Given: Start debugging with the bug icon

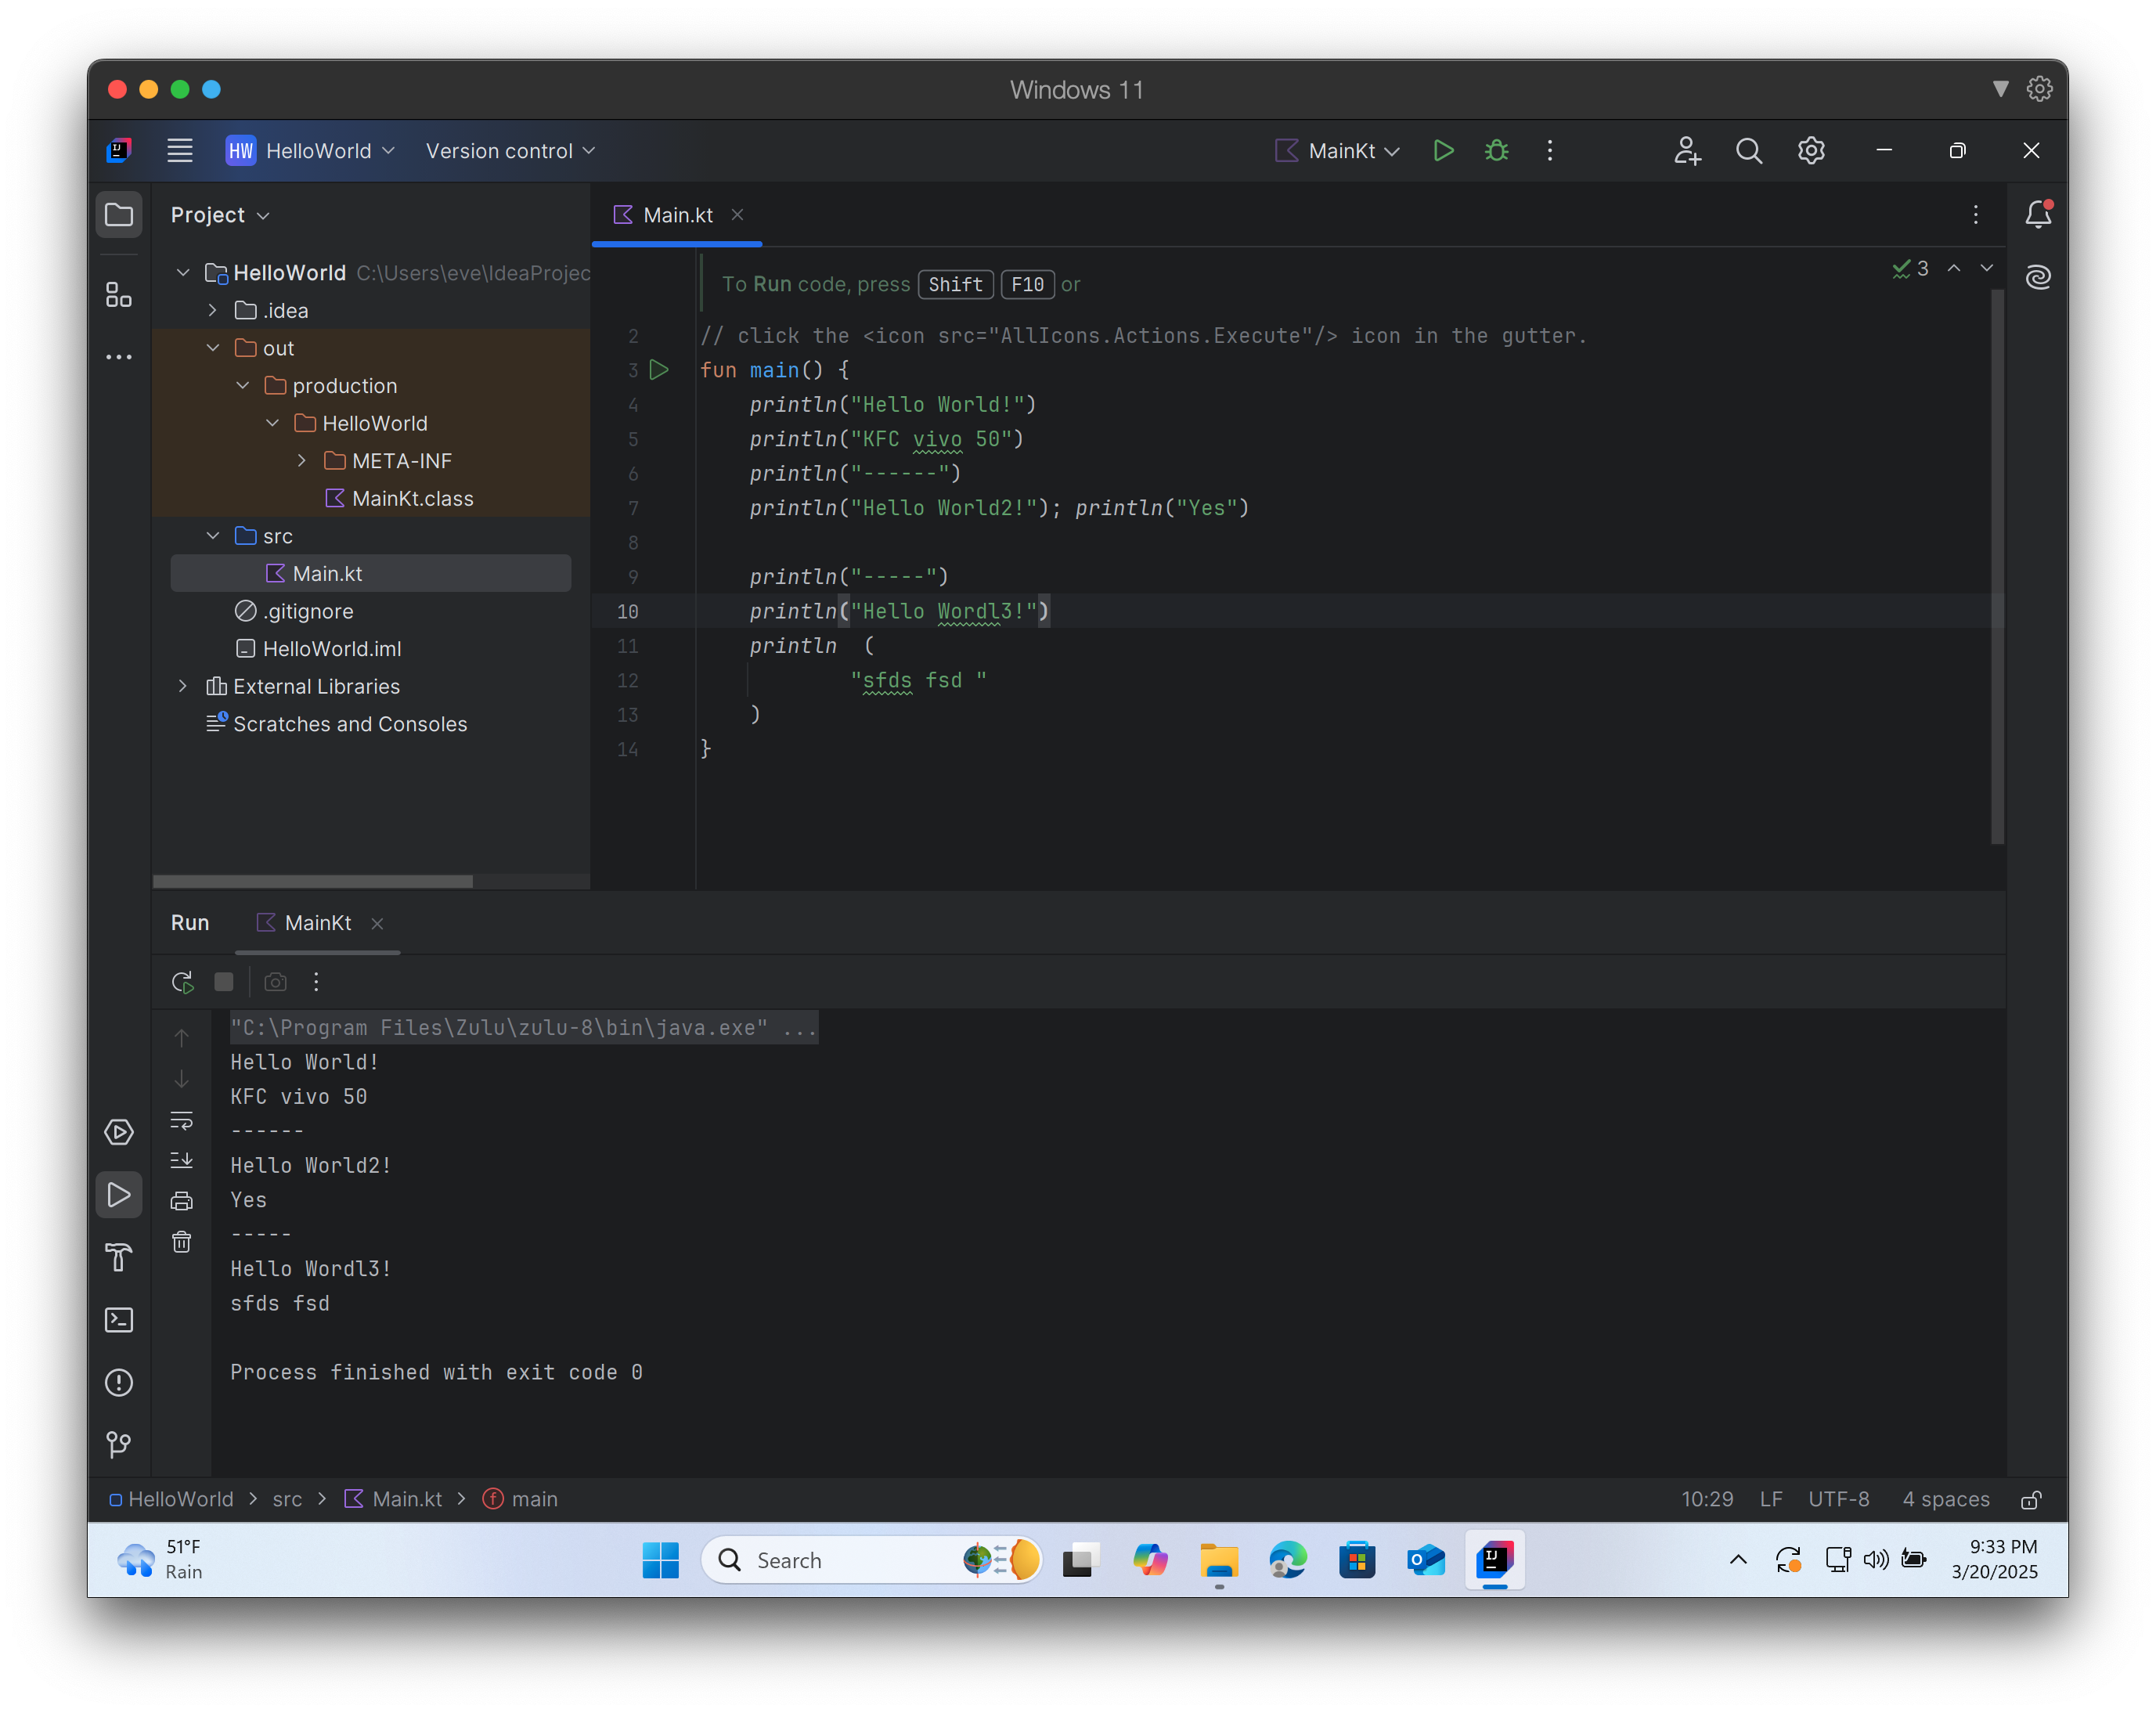Looking at the screenshot, I should pos(1496,151).
